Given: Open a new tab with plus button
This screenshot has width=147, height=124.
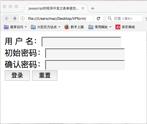Looking at the screenshot, I should 93,9.
